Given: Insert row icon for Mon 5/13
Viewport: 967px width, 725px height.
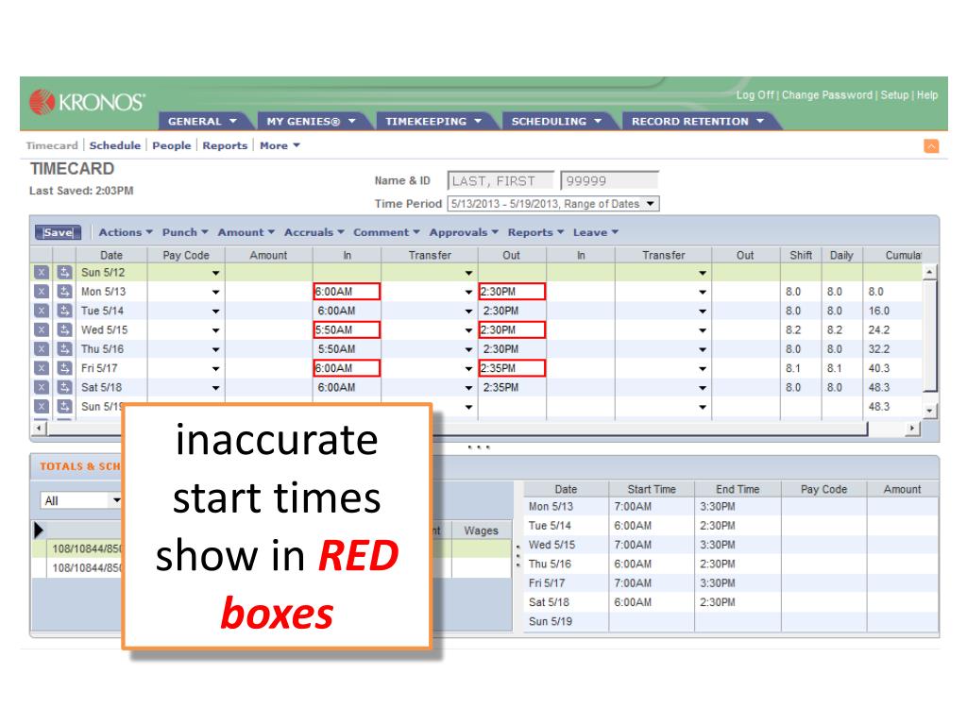Looking at the screenshot, I should click(x=64, y=292).
